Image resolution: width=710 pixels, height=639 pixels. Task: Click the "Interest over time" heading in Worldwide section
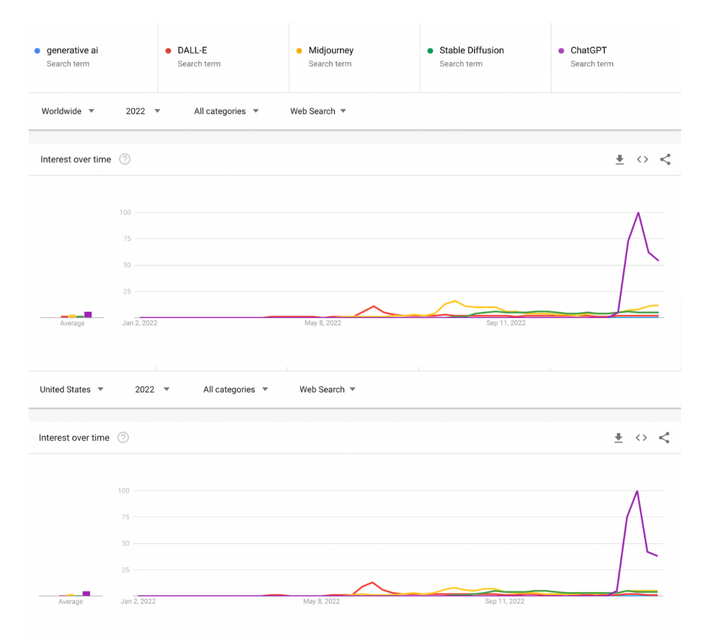[76, 159]
